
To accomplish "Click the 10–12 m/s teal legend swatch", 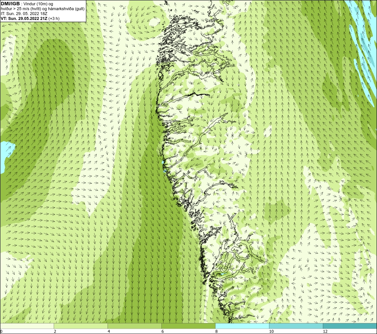I will point(296,326).
